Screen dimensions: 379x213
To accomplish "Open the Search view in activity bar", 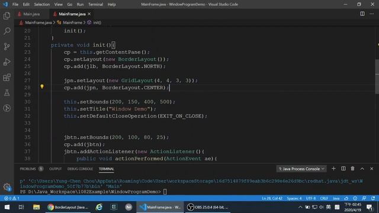I will tap(7, 31).
